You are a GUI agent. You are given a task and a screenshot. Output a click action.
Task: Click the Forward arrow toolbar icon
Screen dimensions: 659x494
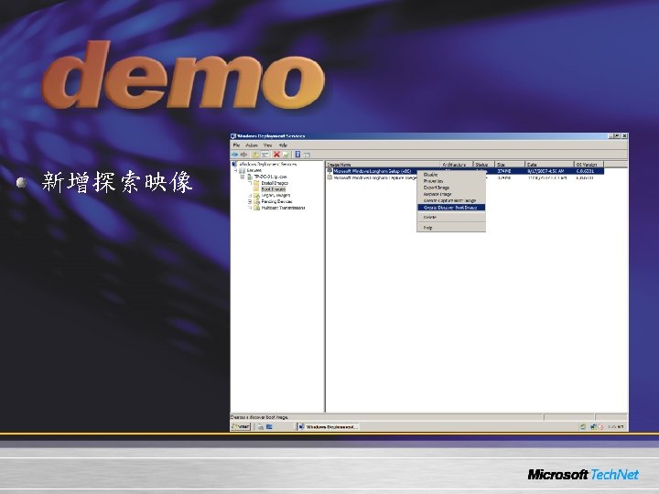coord(243,155)
